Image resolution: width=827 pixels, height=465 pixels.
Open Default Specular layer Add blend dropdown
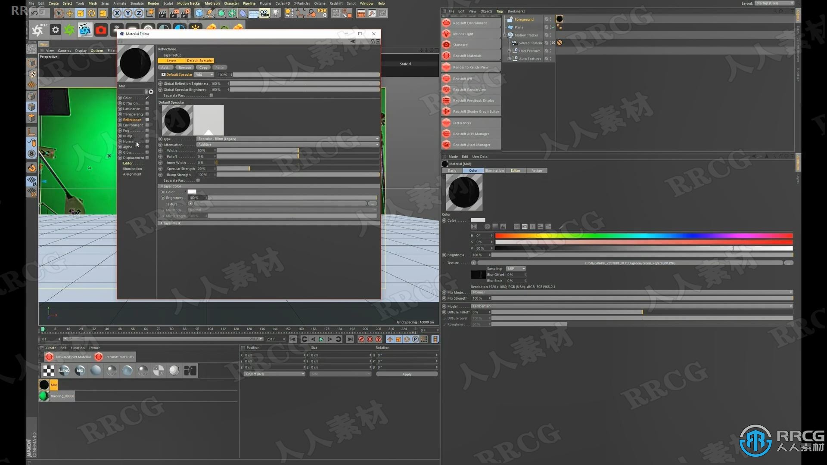(x=204, y=74)
